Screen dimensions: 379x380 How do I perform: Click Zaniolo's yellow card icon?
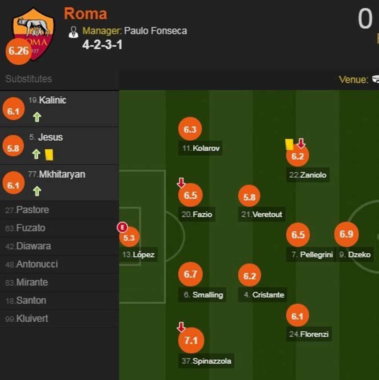[289, 144]
